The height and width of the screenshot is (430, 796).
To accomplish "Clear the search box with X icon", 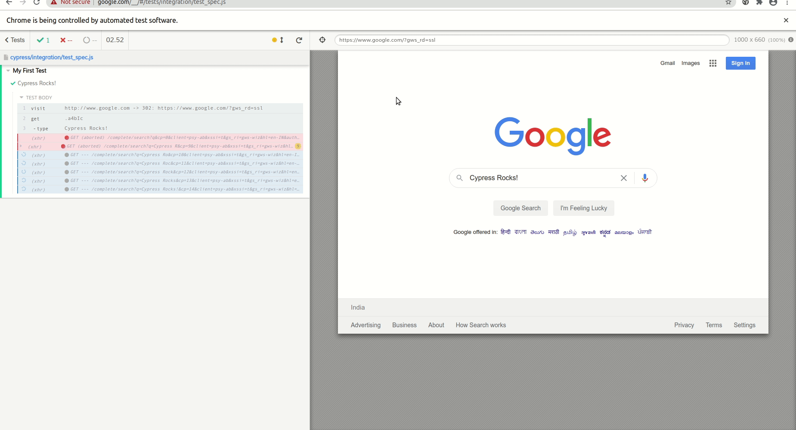I will tap(623, 178).
